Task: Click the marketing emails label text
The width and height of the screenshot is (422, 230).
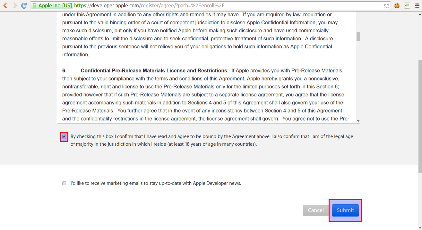Action: (x=155, y=183)
